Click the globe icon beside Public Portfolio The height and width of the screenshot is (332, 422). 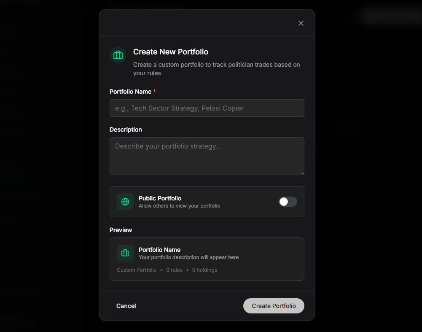point(125,202)
